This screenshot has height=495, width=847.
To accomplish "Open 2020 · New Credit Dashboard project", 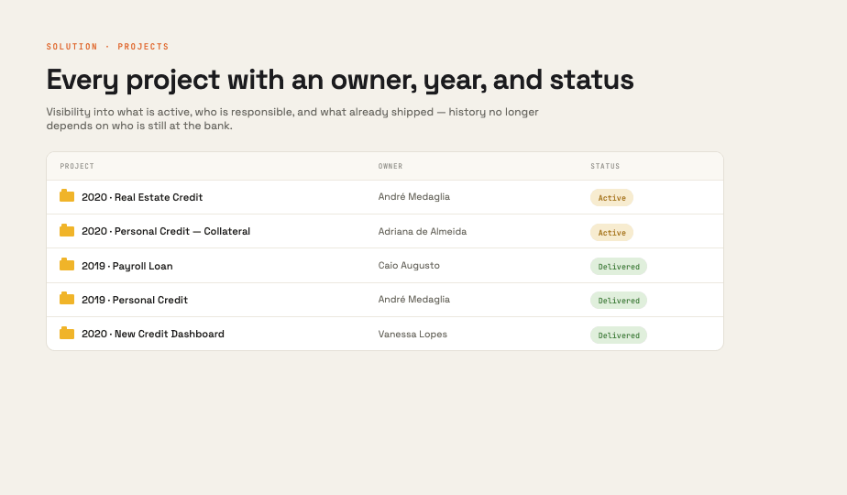I will (153, 334).
